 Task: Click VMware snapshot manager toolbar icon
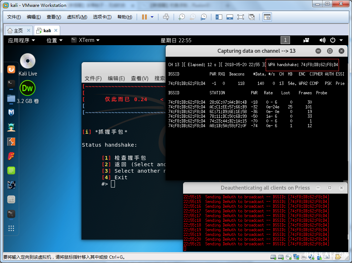[204, 17]
